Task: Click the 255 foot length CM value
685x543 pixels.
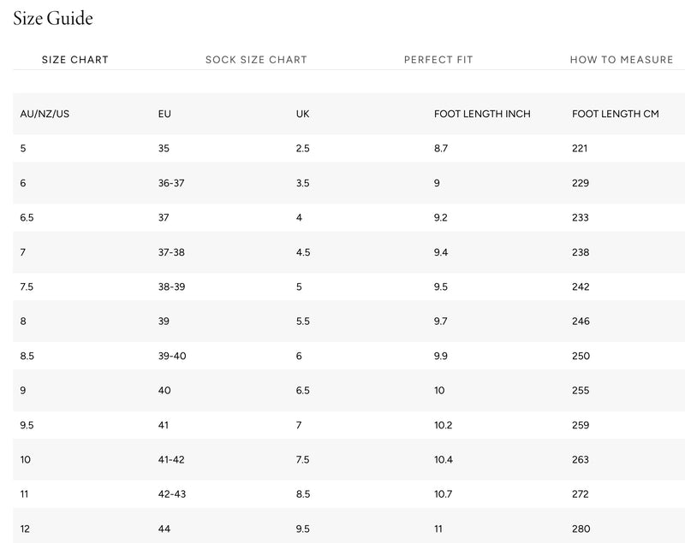Action: click(581, 390)
